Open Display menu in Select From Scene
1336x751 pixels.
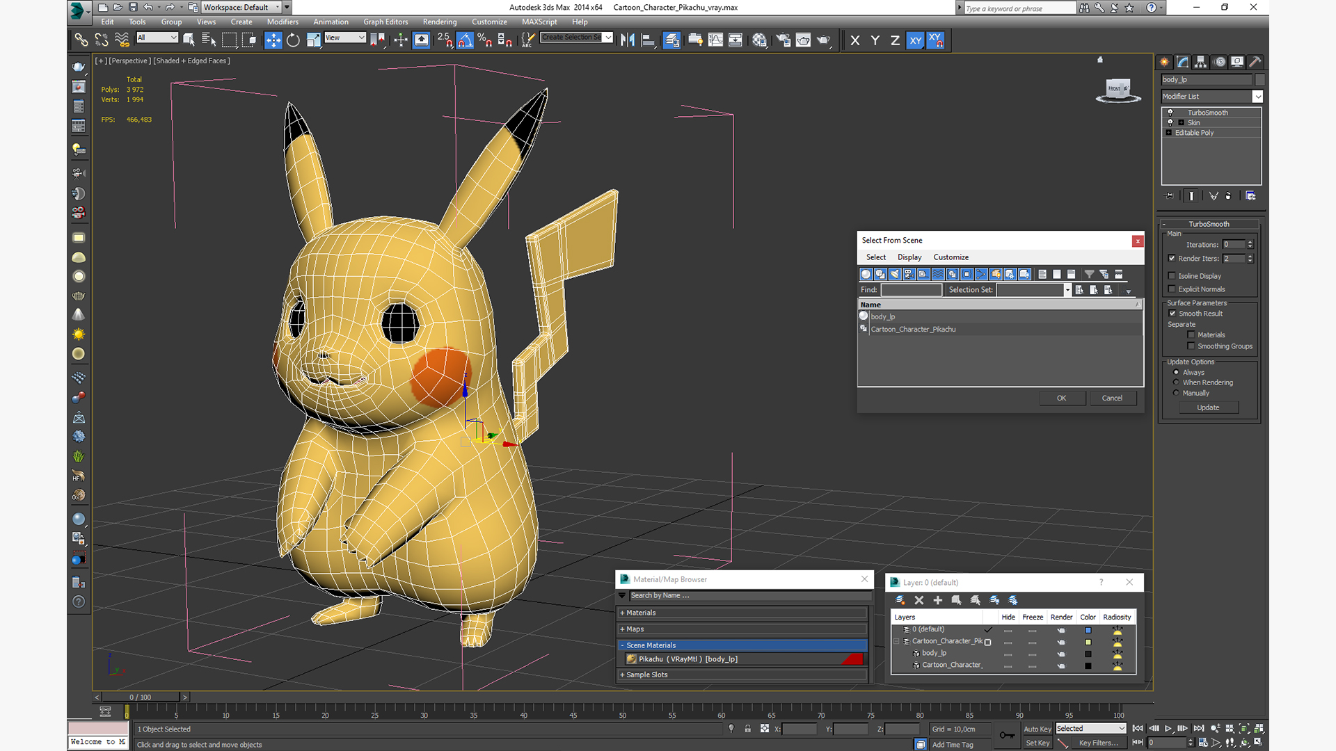coord(909,257)
